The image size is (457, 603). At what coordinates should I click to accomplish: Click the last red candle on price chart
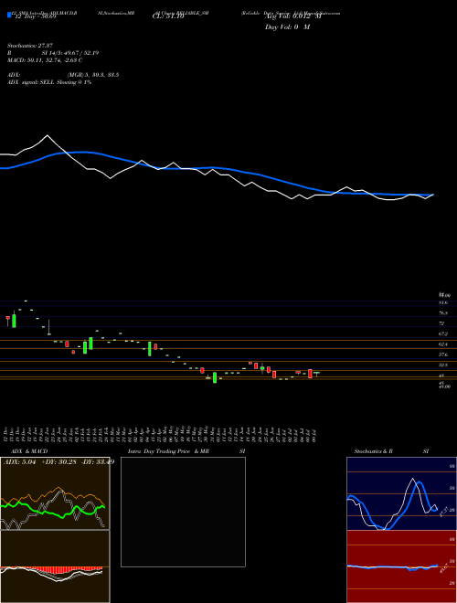click(310, 374)
